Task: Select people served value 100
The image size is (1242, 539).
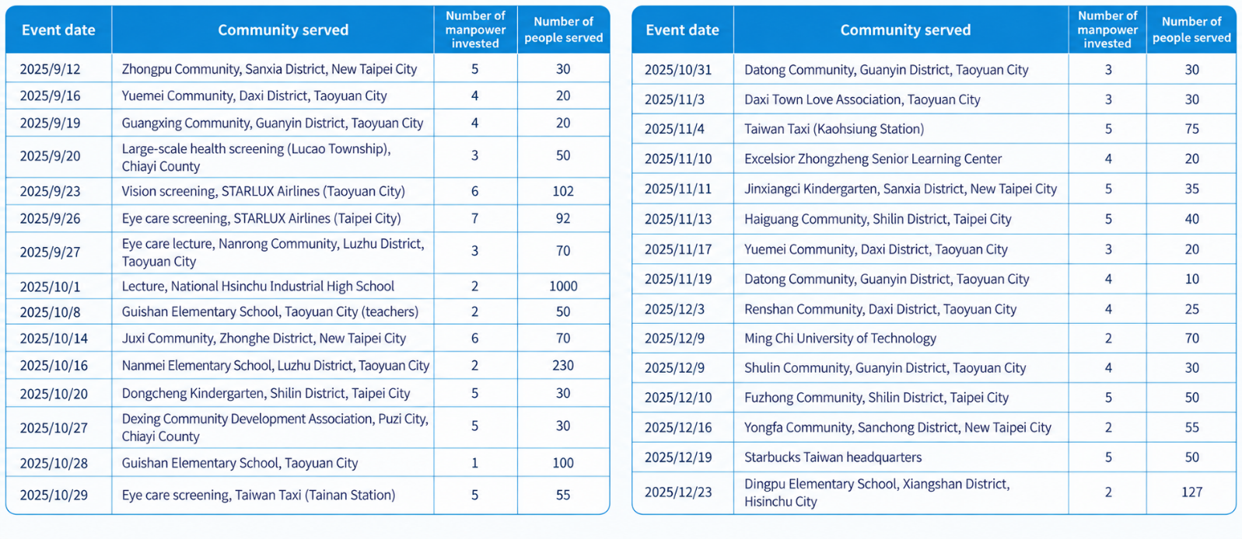Action: click(563, 464)
